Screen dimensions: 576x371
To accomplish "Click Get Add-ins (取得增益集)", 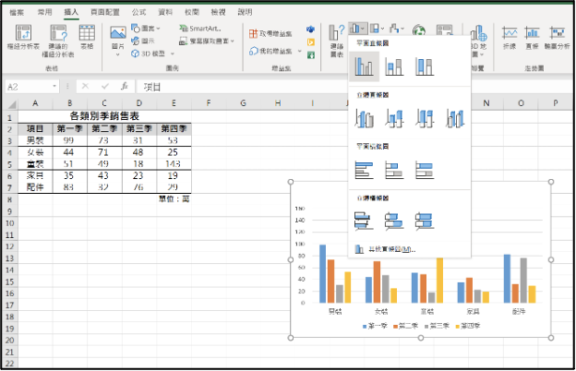I will (x=270, y=34).
